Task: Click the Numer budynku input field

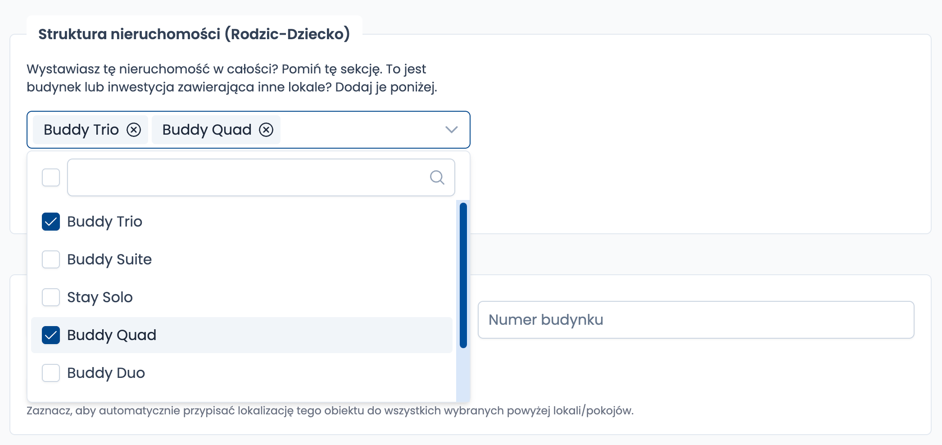Action: click(x=696, y=320)
